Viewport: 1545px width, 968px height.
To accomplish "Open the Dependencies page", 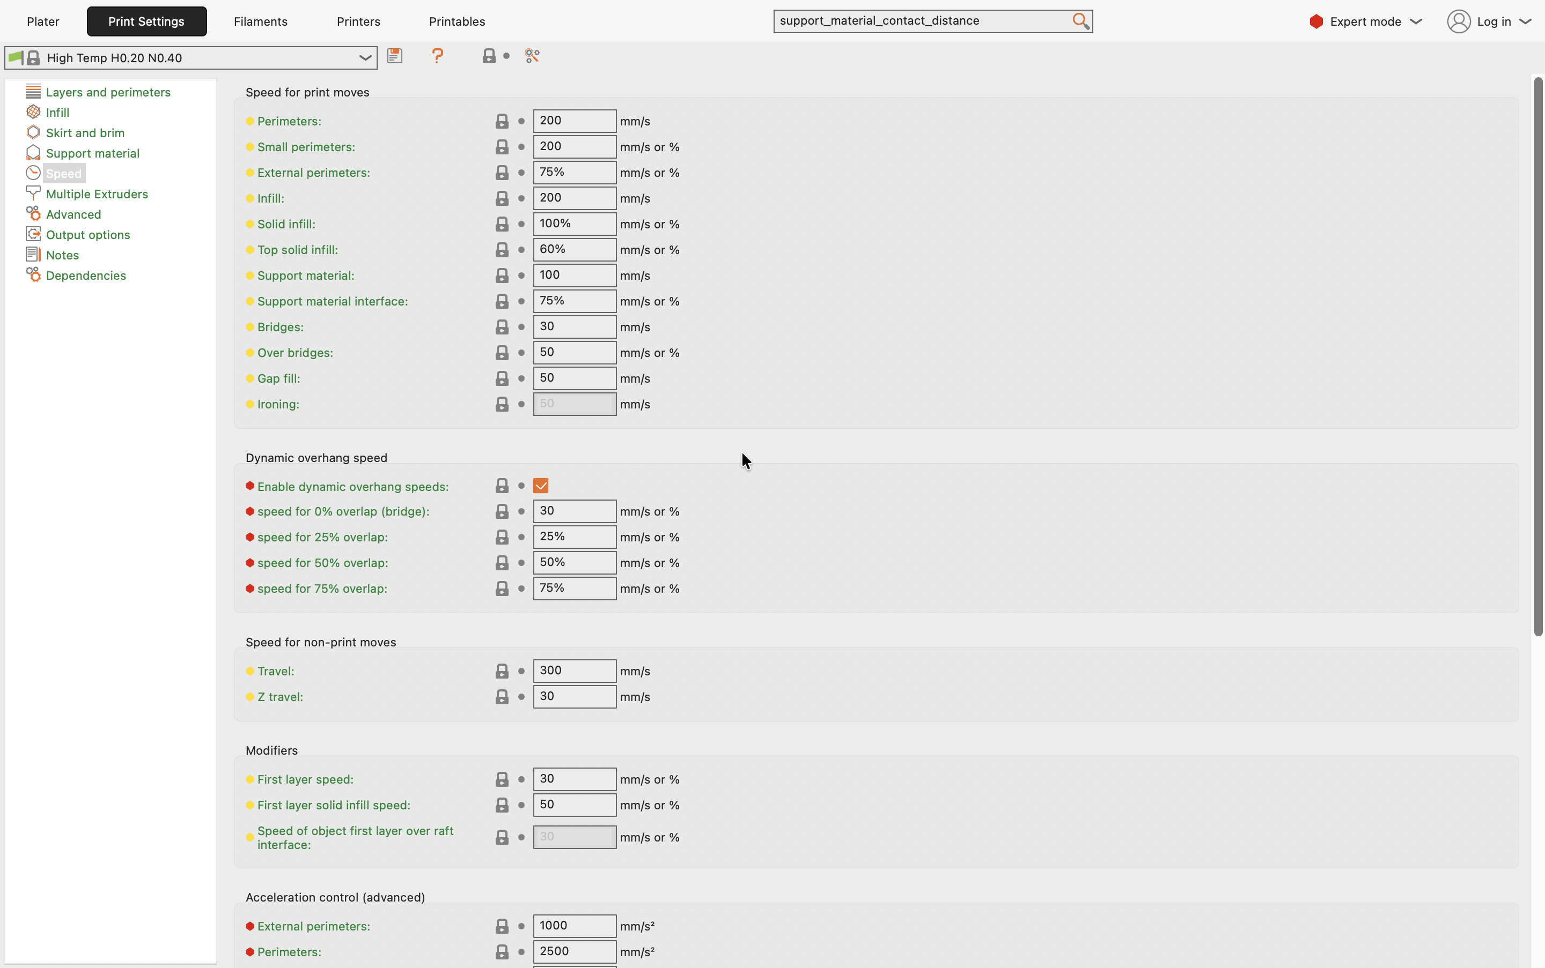I will [x=86, y=276].
